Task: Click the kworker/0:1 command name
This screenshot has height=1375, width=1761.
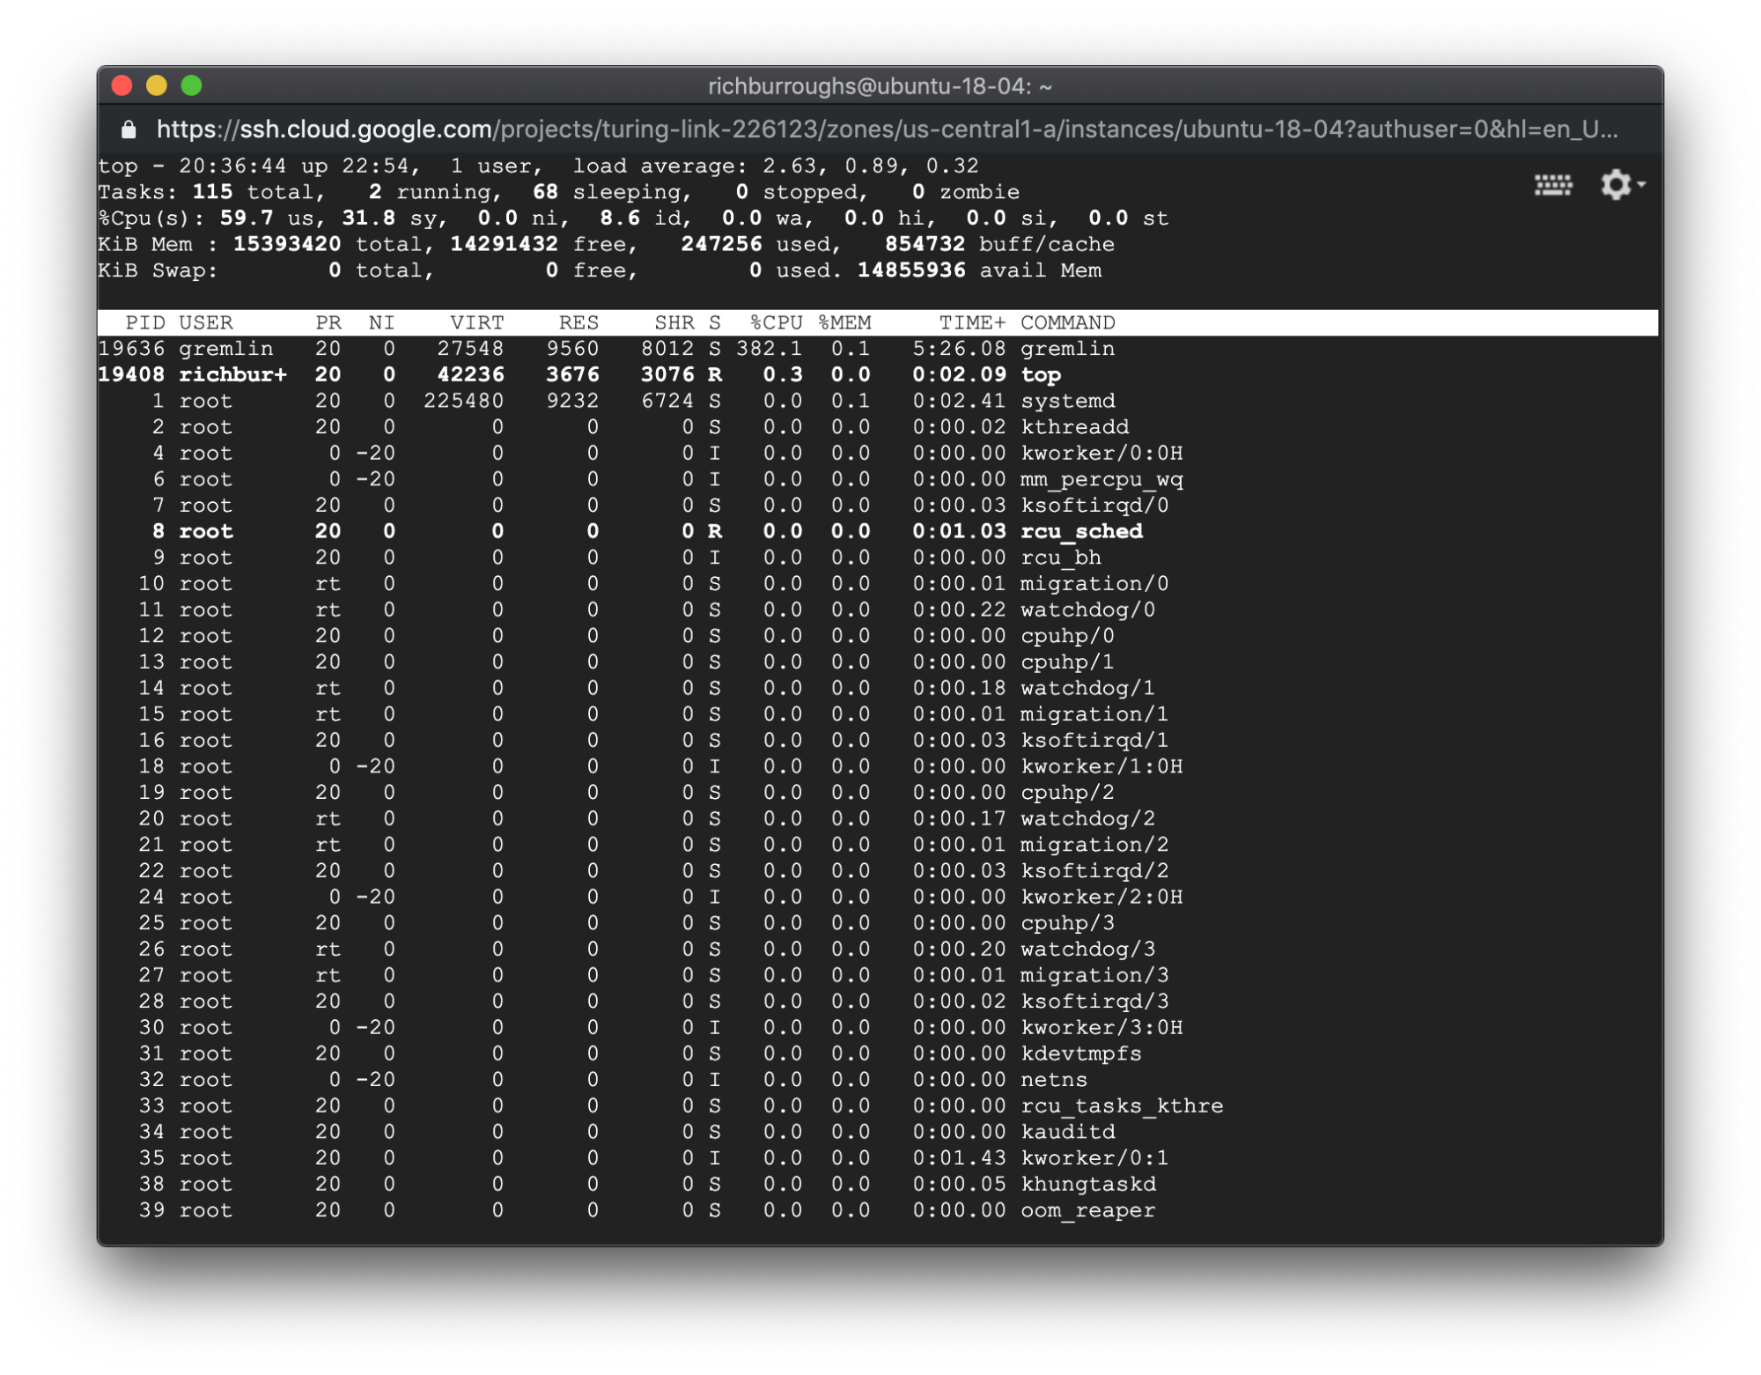Action: coord(1094,1158)
